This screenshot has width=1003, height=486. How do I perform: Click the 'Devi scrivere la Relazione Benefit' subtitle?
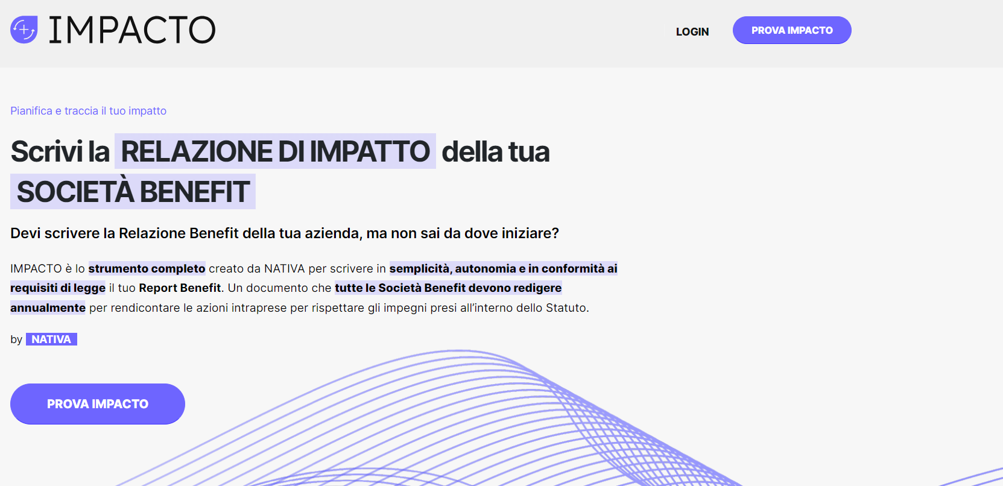point(284,233)
